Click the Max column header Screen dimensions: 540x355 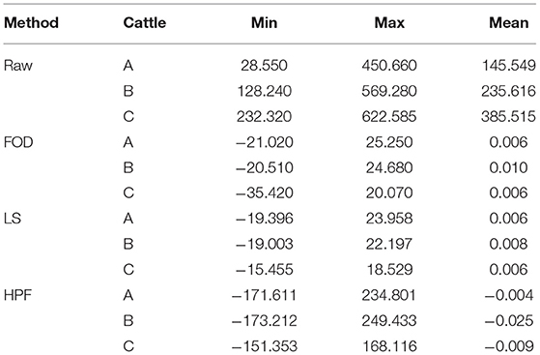click(389, 23)
